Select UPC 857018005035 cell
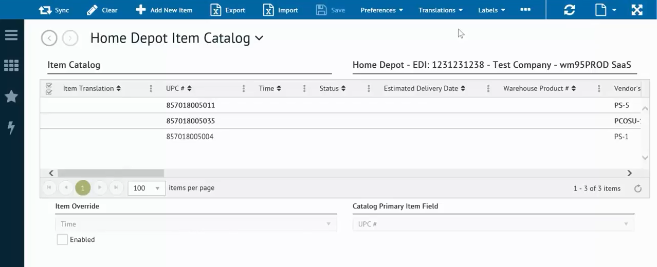This screenshot has width=657, height=267. [191, 121]
